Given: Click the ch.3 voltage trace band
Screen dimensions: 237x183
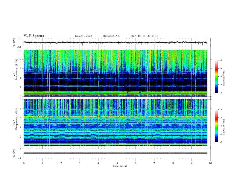Looking at the screenshot, I should (115, 153).
